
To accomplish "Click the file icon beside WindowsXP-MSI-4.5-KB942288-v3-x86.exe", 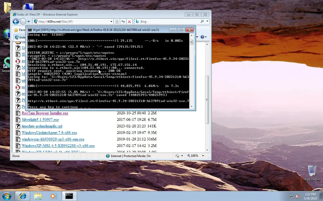I will tap(18, 146).
